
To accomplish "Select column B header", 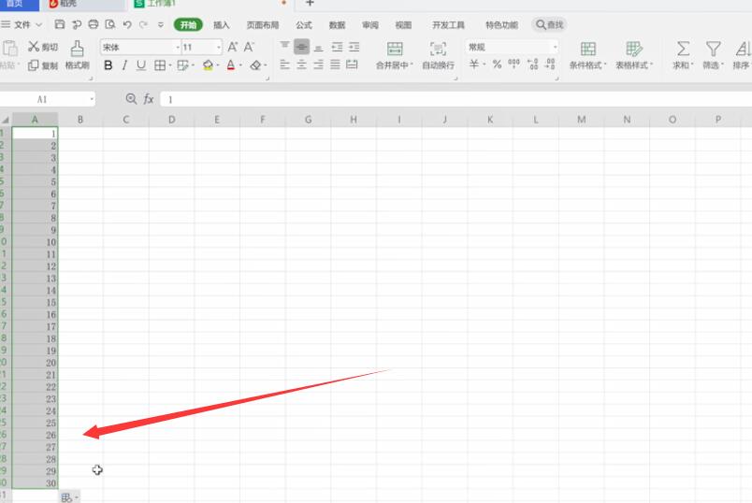I will pyautogui.click(x=80, y=120).
